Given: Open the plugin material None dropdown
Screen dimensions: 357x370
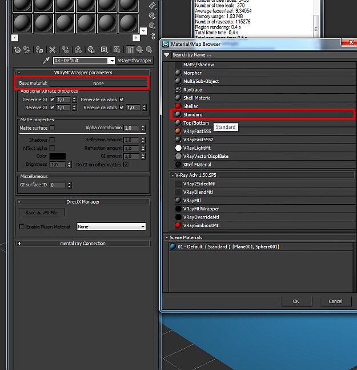Looking at the screenshot, I should coord(111,226).
